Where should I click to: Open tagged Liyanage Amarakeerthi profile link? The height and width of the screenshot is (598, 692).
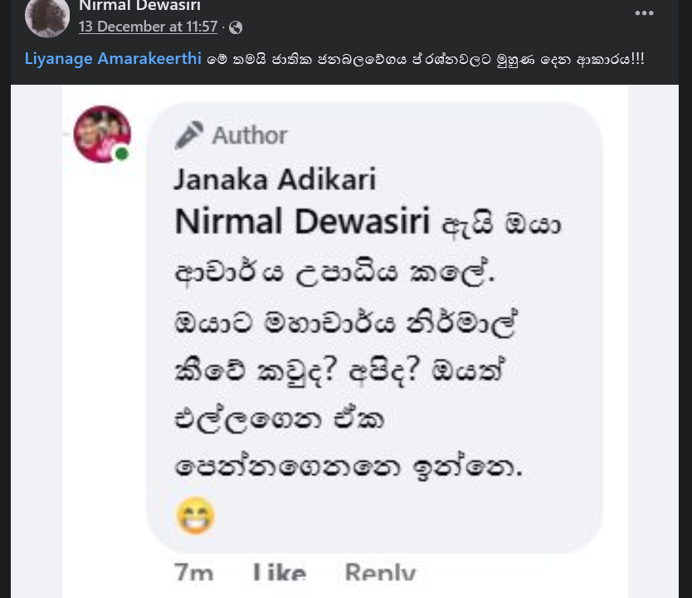pyautogui.click(x=113, y=61)
